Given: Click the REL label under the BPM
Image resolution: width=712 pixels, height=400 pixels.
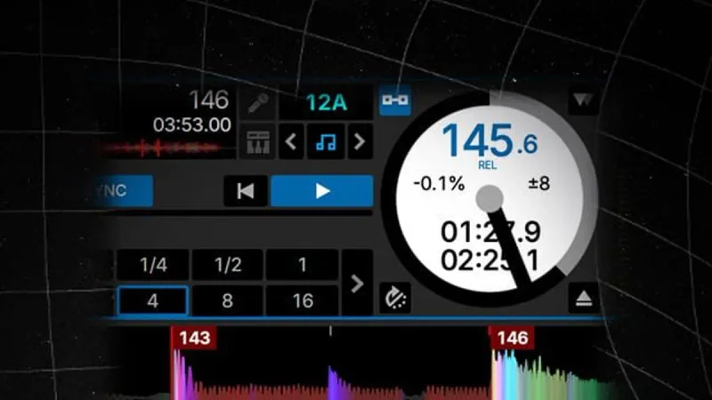Looking at the screenshot, I should tap(487, 165).
